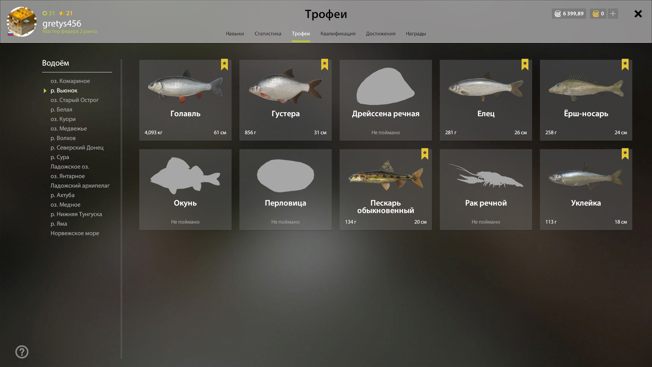
Task: Open the Густера trophy card
Action: point(286,100)
